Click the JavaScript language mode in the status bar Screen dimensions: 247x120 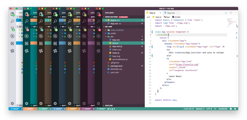(223, 109)
